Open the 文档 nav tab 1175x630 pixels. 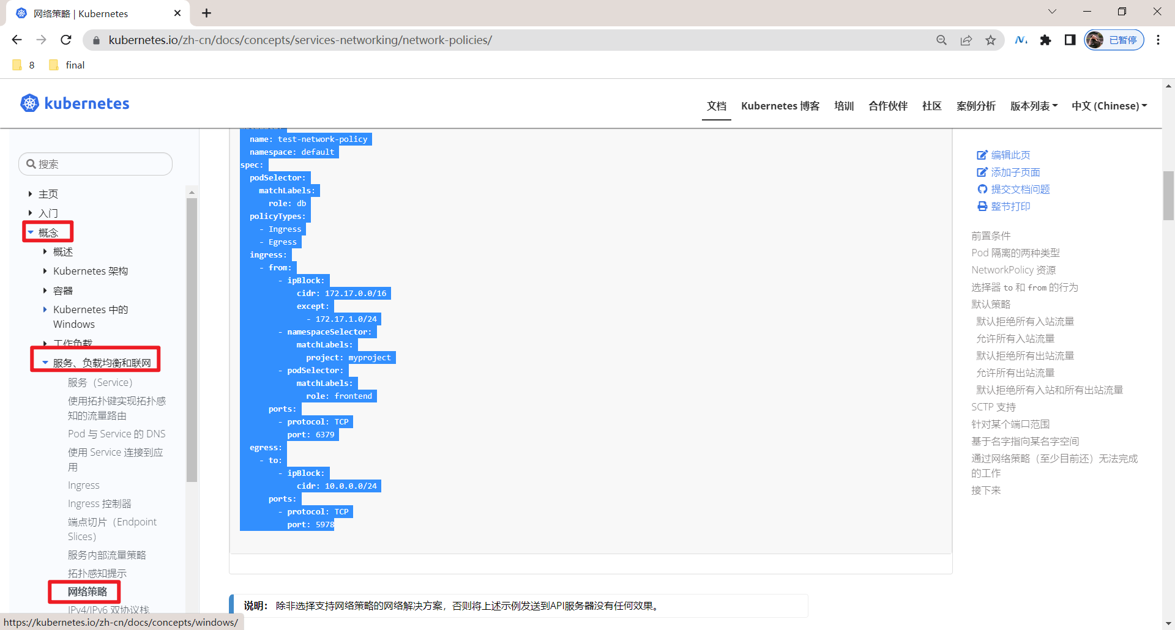(717, 106)
